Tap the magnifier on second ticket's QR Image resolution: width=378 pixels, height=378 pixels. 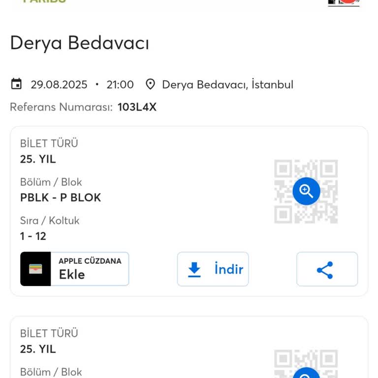pyautogui.click(x=306, y=374)
